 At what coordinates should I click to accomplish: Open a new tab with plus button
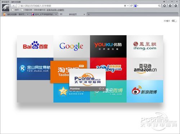click(89, 14)
